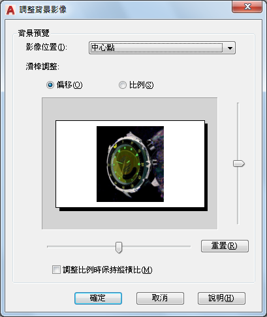Click the vertical slider thumb handle
This screenshot has width=267, height=317.
[239, 163]
